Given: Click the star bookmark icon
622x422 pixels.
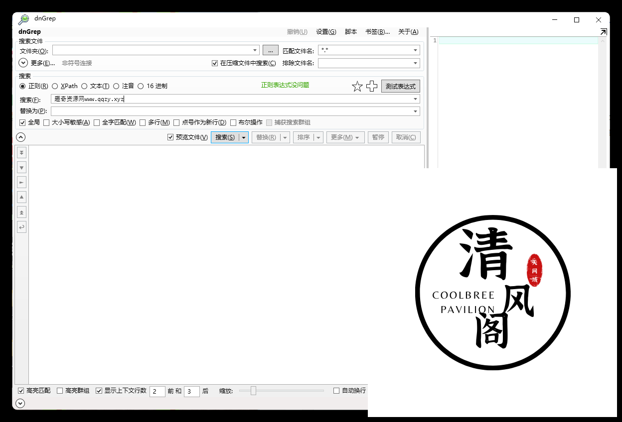Looking at the screenshot, I should pyautogui.click(x=357, y=87).
